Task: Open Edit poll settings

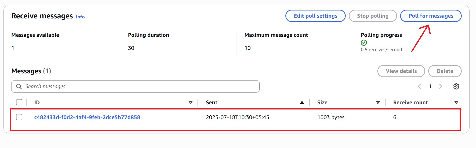Action: pyautogui.click(x=315, y=16)
